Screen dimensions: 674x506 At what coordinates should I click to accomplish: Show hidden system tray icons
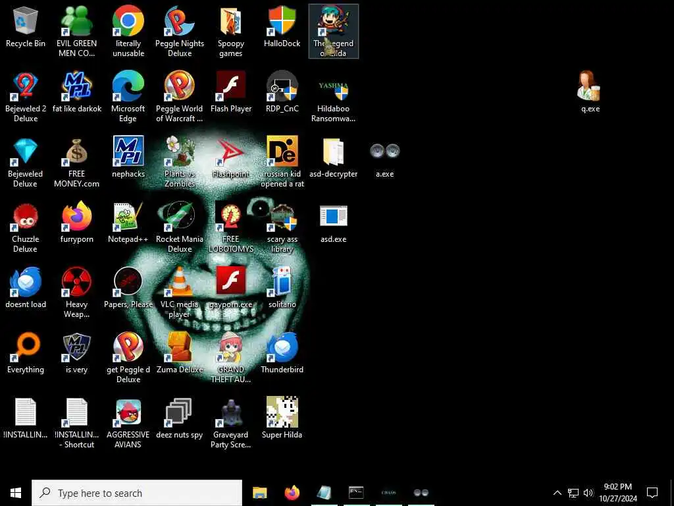tap(557, 493)
